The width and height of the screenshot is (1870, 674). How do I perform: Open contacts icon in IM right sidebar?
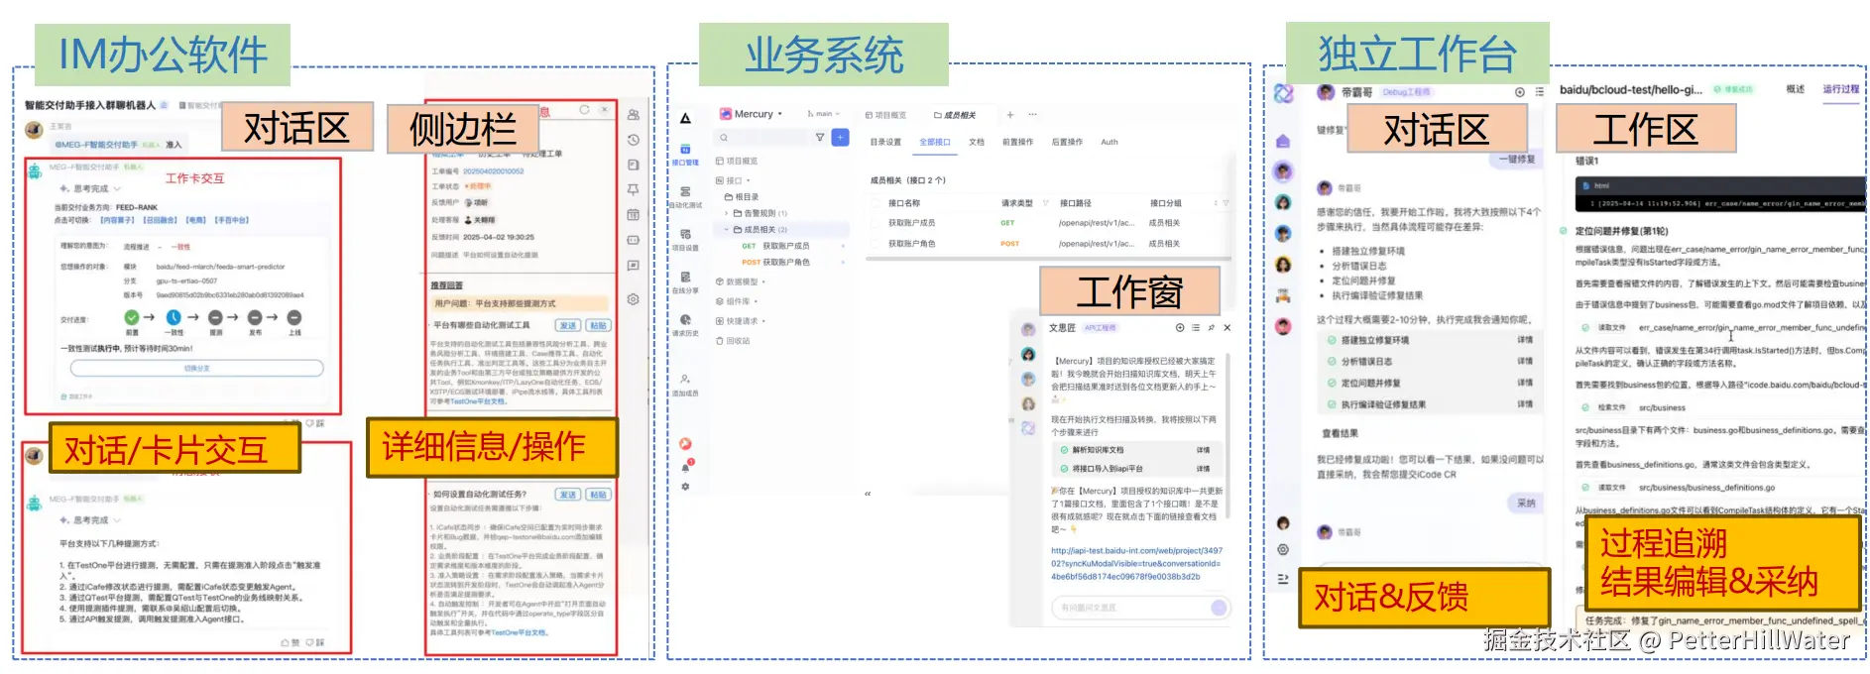[633, 115]
